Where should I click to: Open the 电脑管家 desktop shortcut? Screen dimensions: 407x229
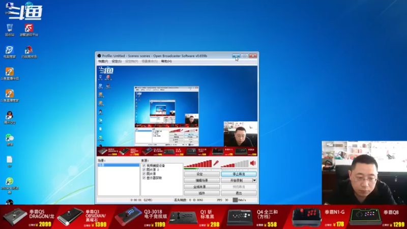pos(9,52)
